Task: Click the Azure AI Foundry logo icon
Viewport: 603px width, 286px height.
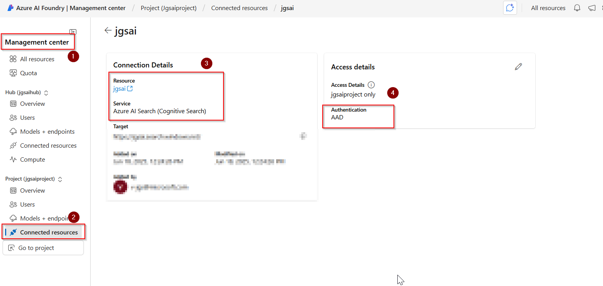Action: (10, 8)
